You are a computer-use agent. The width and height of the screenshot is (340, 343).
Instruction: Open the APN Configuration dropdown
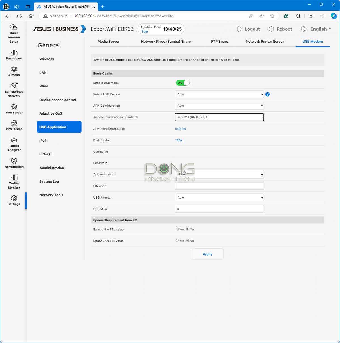(x=219, y=106)
